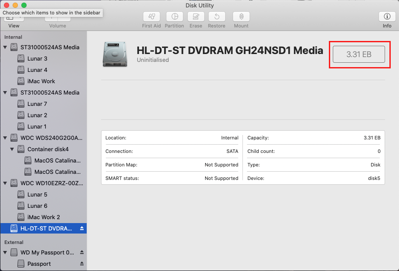Open the Partition tool
Image resolution: width=399 pixels, height=271 pixels.
tap(174, 17)
